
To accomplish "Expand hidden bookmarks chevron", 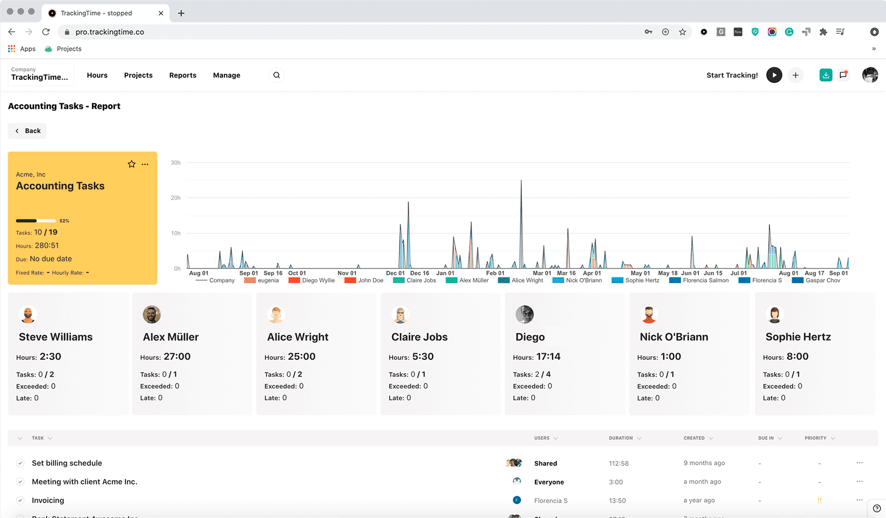I will click(x=874, y=49).
